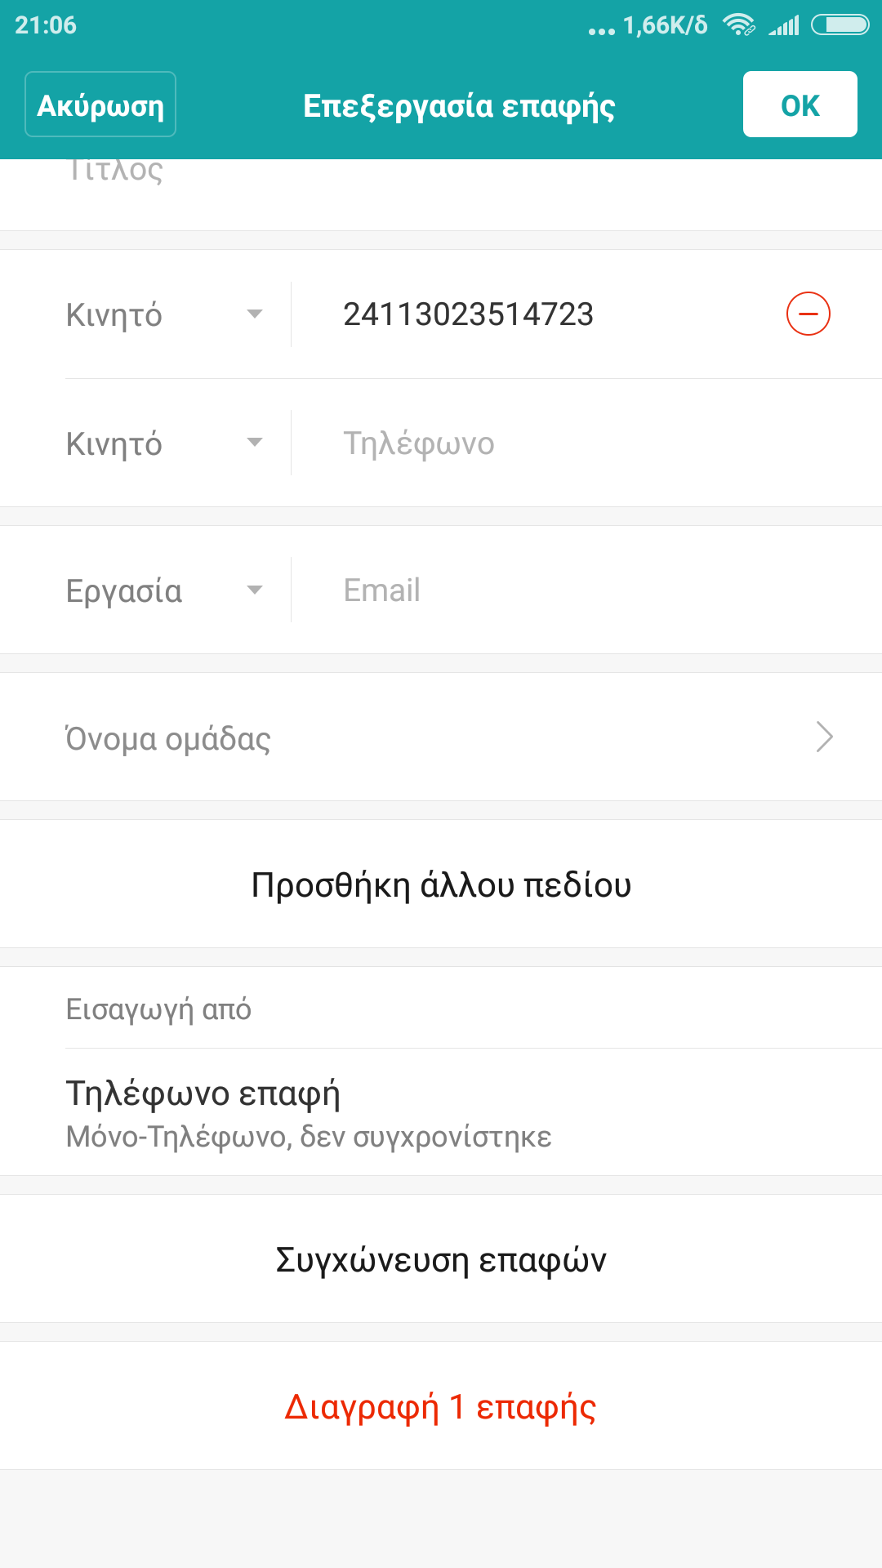Tap Προσθήκη άλλου πεδίου to add field
The image size is (882, 1568).
[x=441, y=884]
